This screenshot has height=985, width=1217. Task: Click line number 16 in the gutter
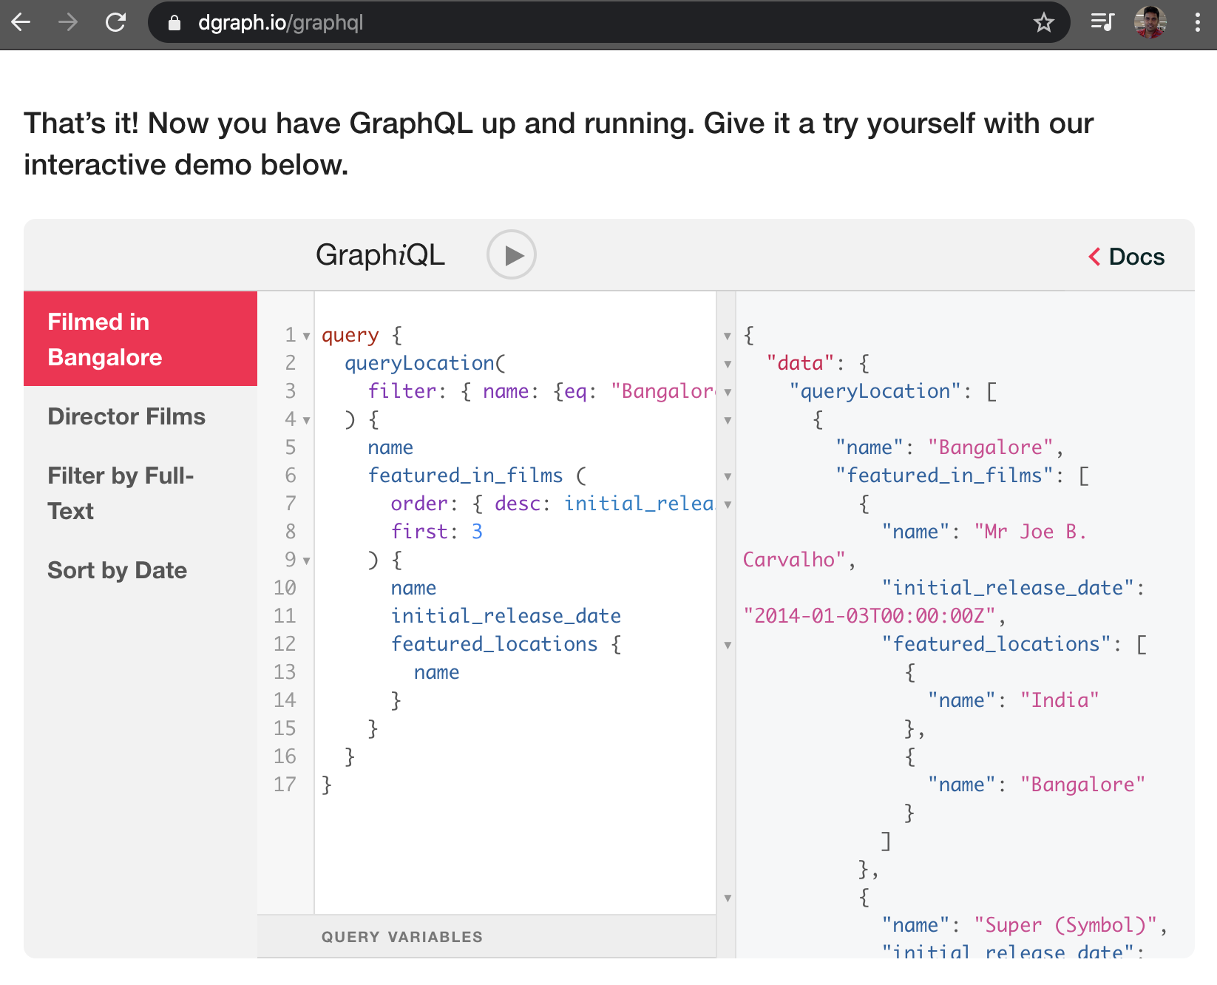click(285, 756)
